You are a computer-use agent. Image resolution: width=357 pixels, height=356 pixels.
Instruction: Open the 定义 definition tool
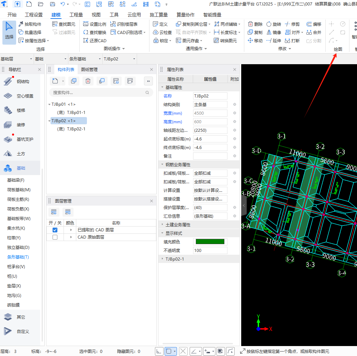pos(160,24)
